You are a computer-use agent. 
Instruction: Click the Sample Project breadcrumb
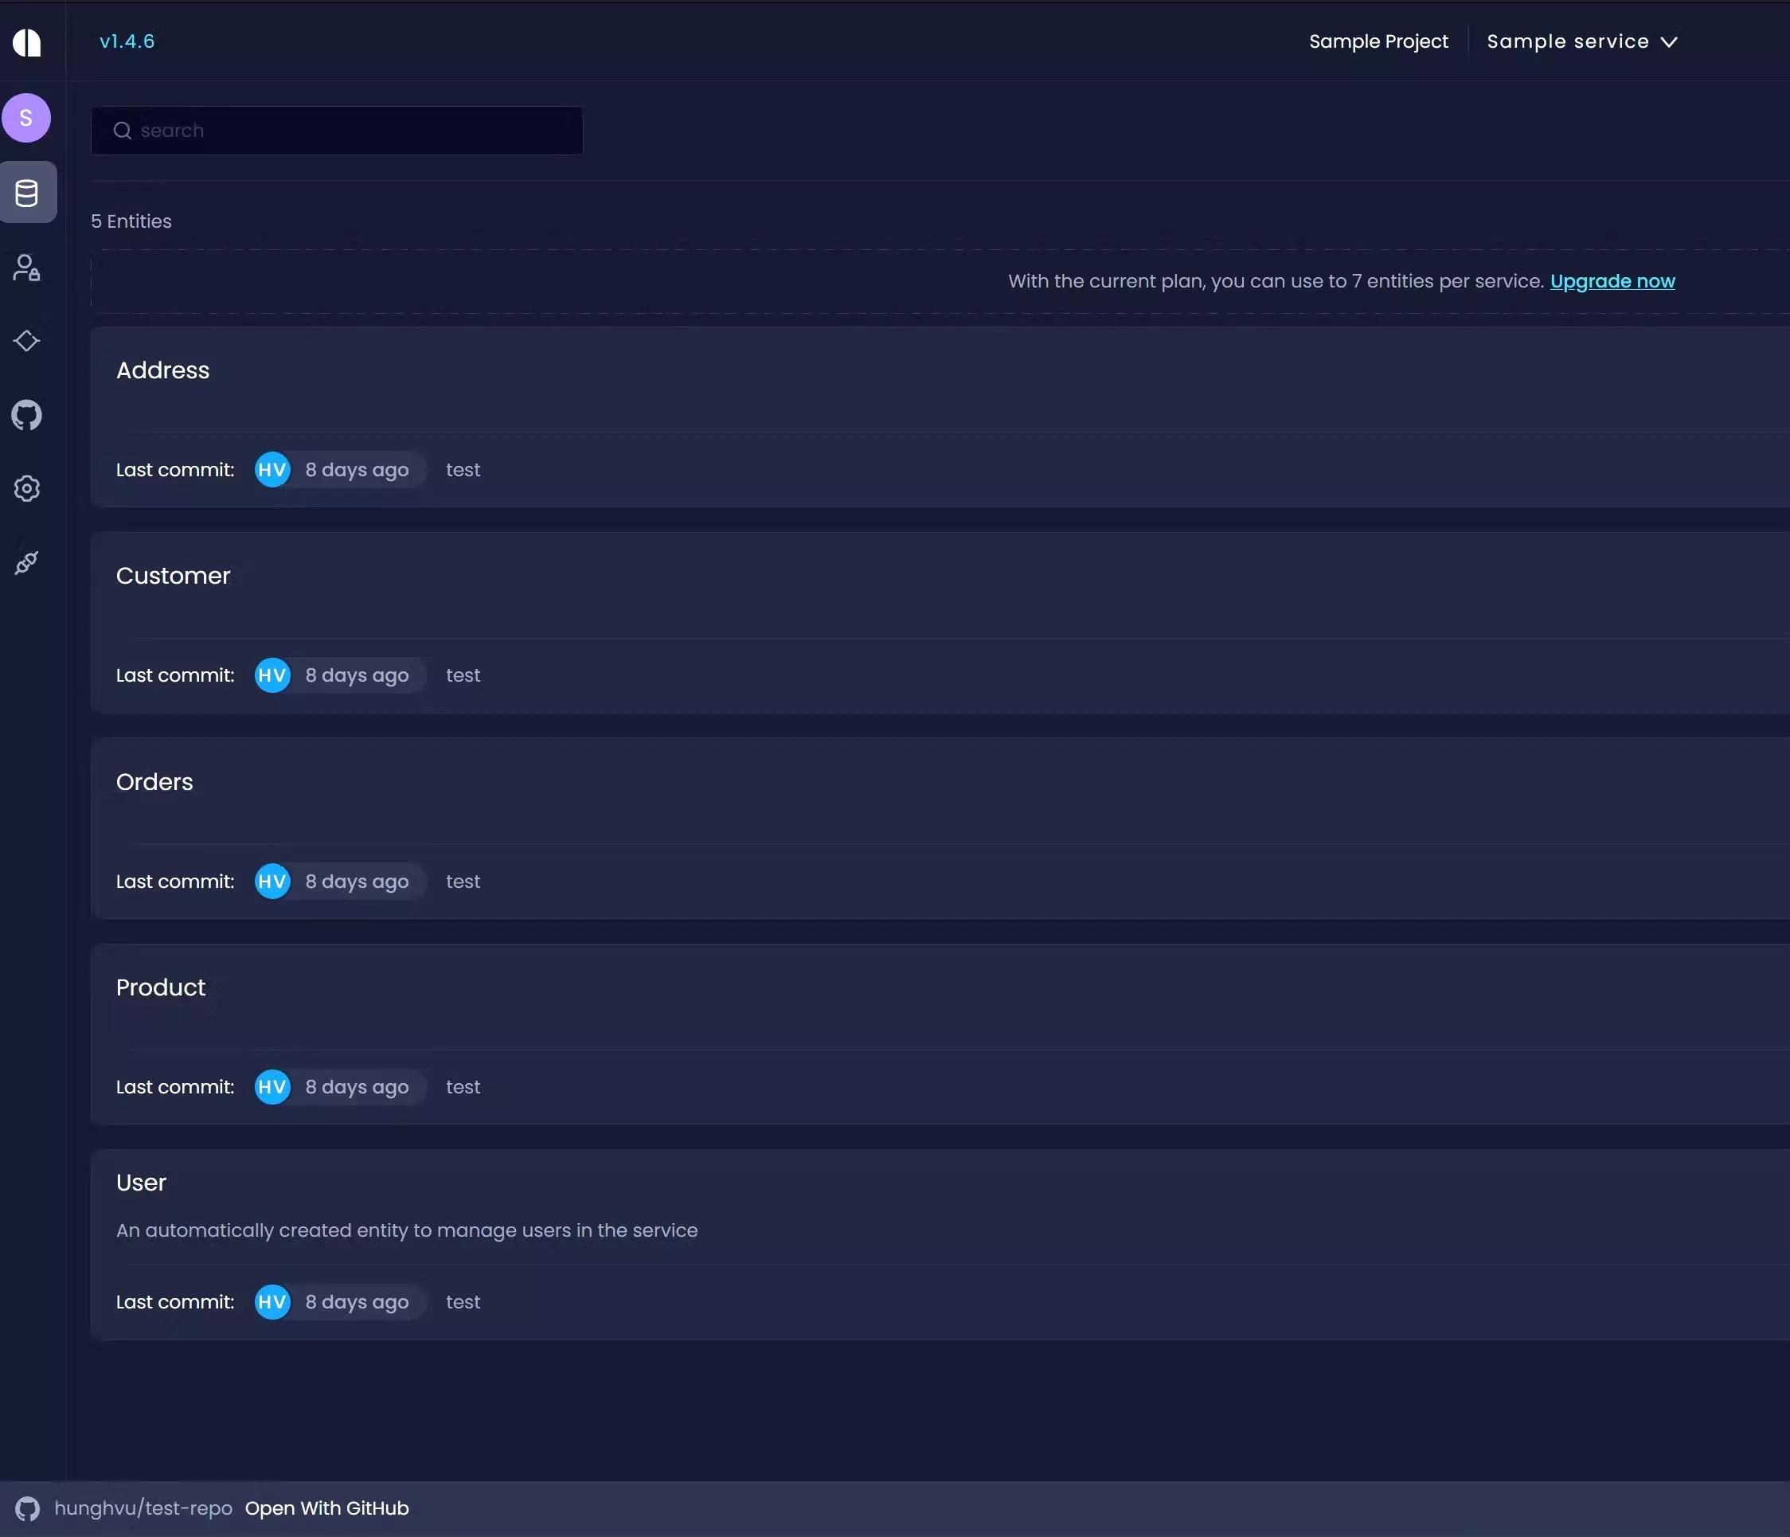click(1378, 41)
